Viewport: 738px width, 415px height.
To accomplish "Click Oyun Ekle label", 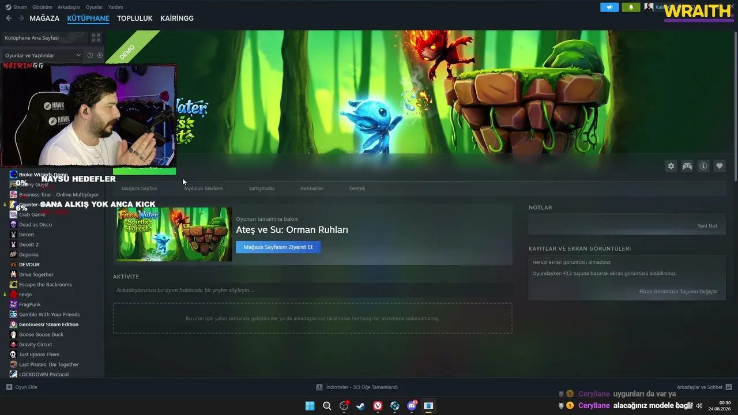I will (x=26, y=387).
